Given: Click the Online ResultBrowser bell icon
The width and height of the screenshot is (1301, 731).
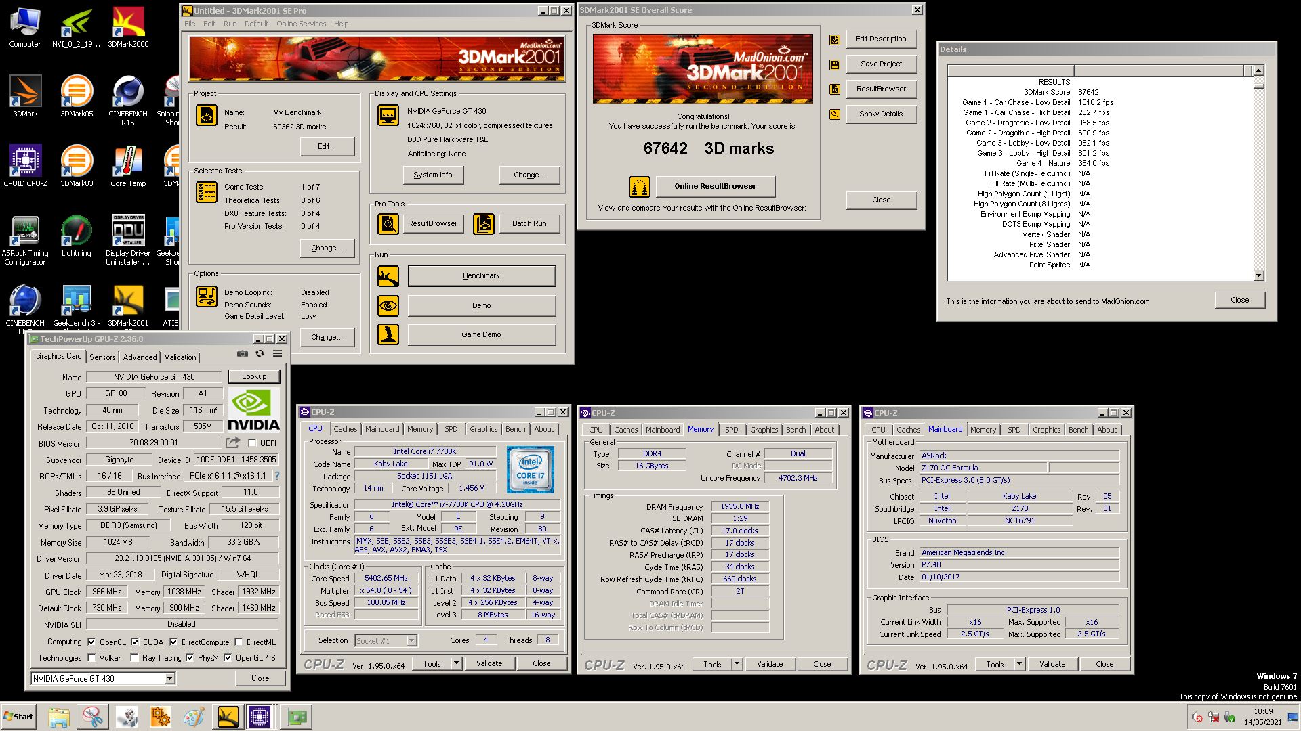Looking at the screenshot, I should (640, 186).
